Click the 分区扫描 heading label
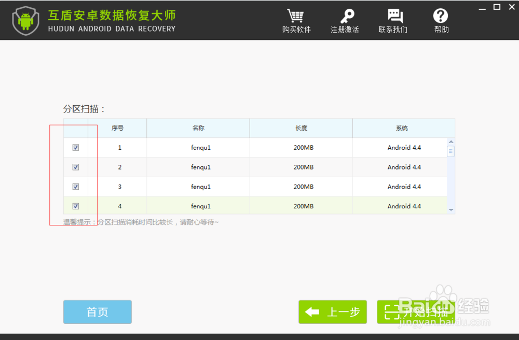 (84, 109)
